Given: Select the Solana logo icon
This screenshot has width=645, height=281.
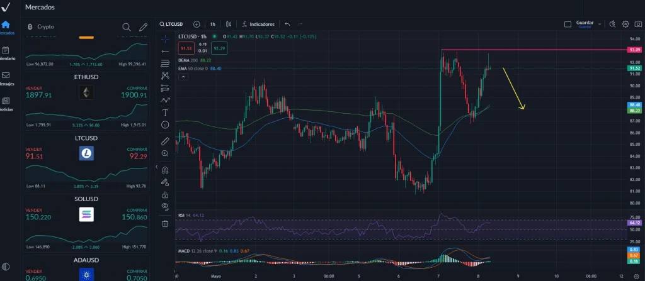Looking at the screenshot, I should [86, 214].
